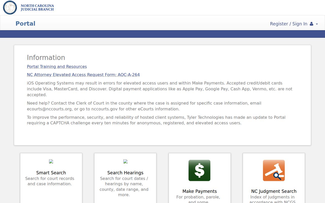Viewport: 325px width, 203px height.
Task: Click the North Carolina Judicial Branch seal logo
Action: pyautogui.click(x=10, y=8)
